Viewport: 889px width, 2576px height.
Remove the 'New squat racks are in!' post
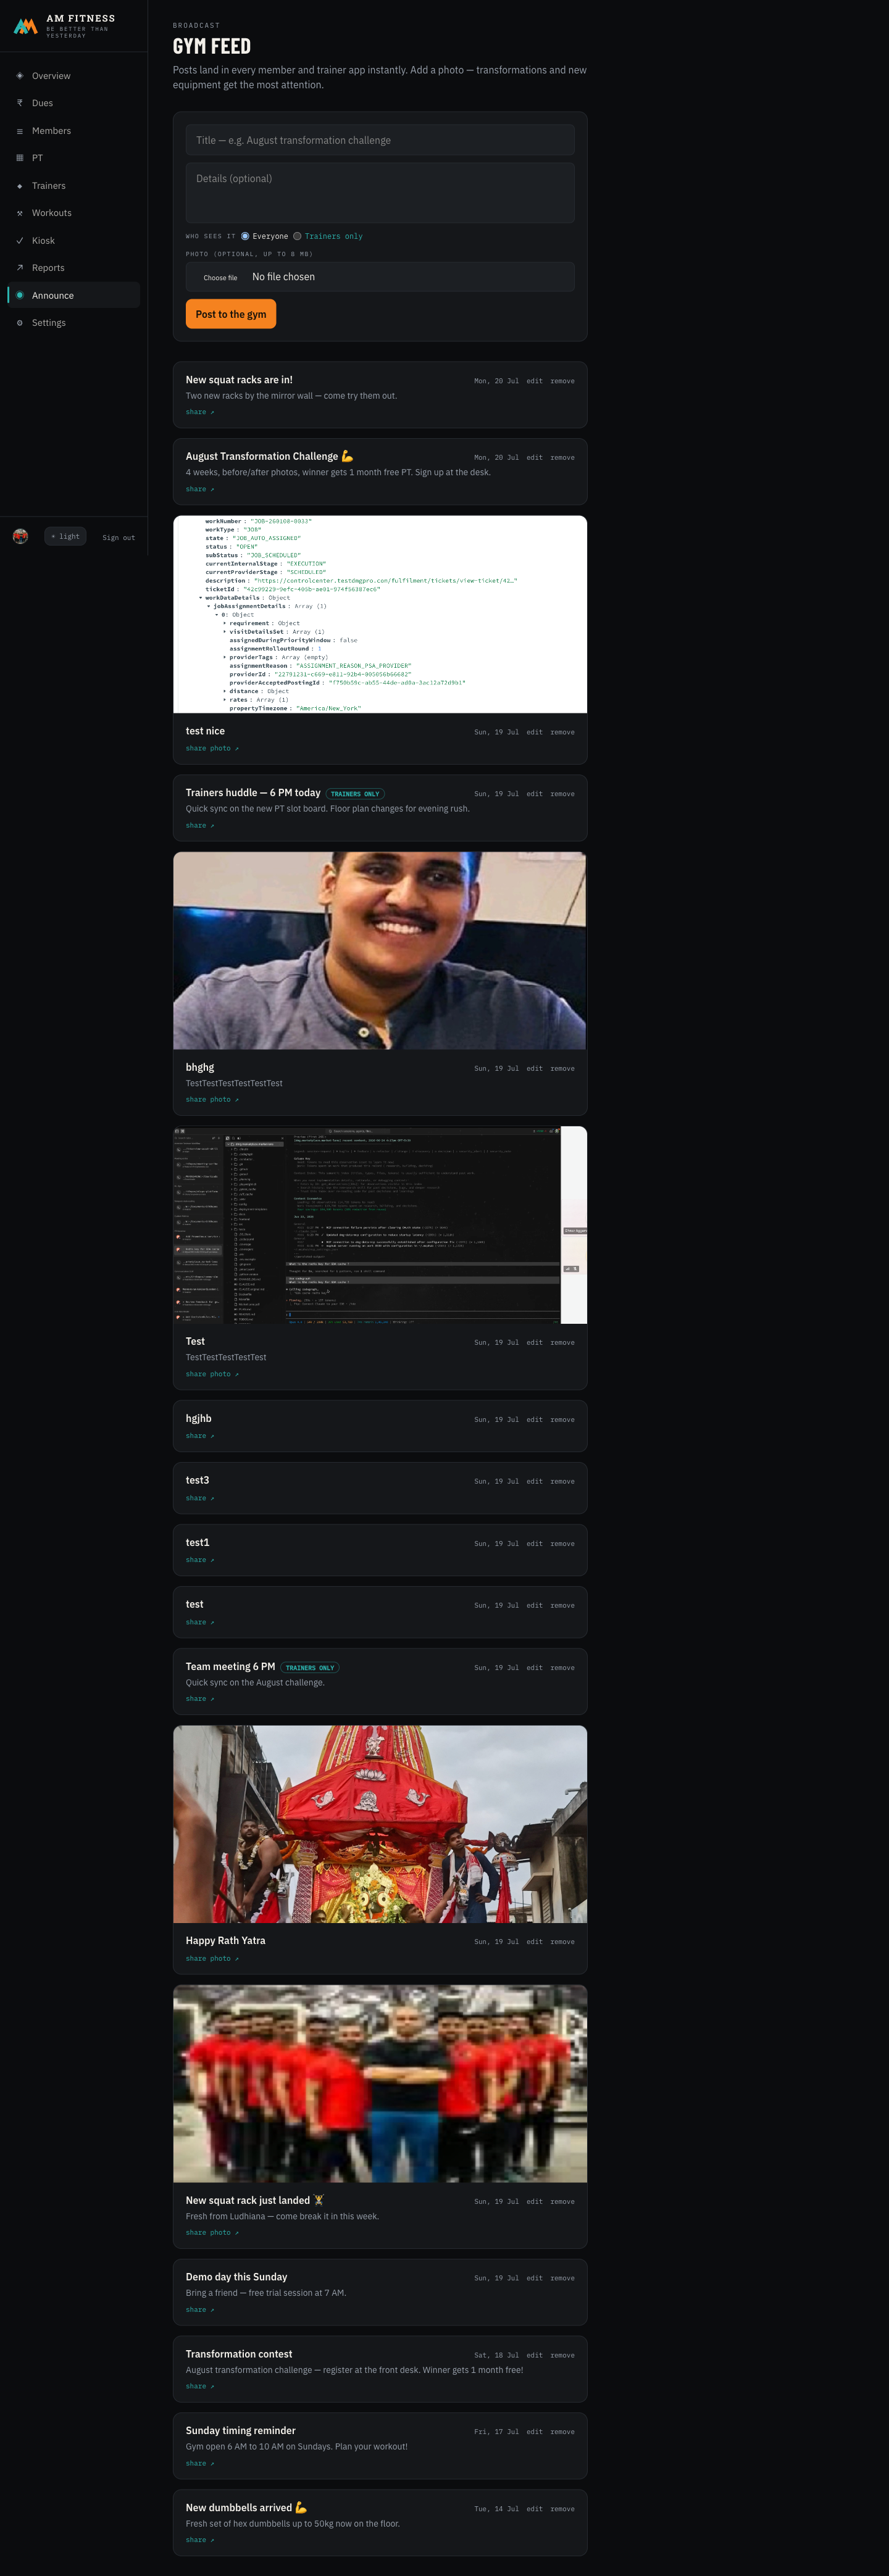pyautogui.click(x=562, y=381)
